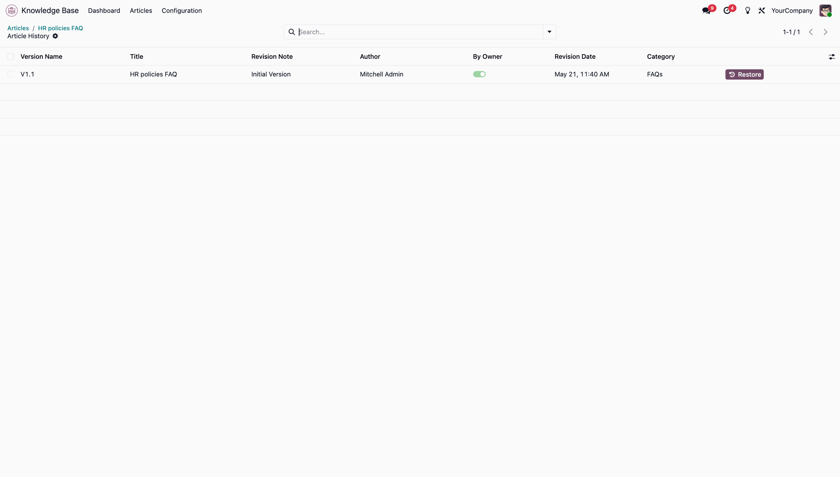Screen dimensions: 840x477
Task: Click the pager 1-1 / 1 counter
Action: (791, 32)
